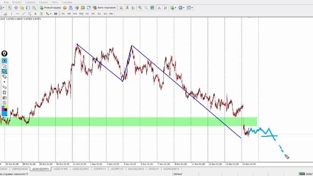Viewport: 313px width, 176px height.
Task: Click the globe/shield icon on toolbar
Action: click(77, 8)
